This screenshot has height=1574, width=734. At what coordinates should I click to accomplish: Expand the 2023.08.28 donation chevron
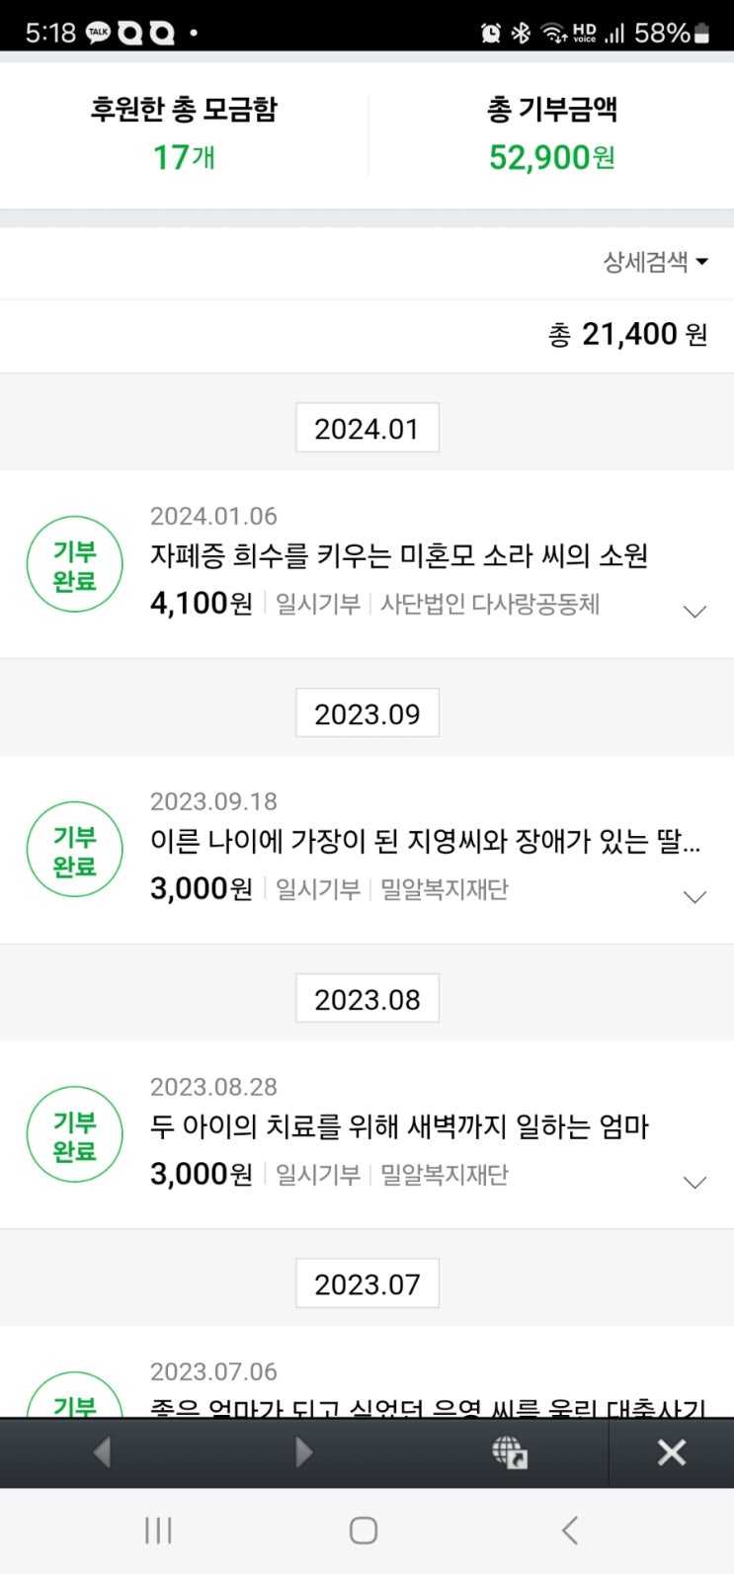695,1183
